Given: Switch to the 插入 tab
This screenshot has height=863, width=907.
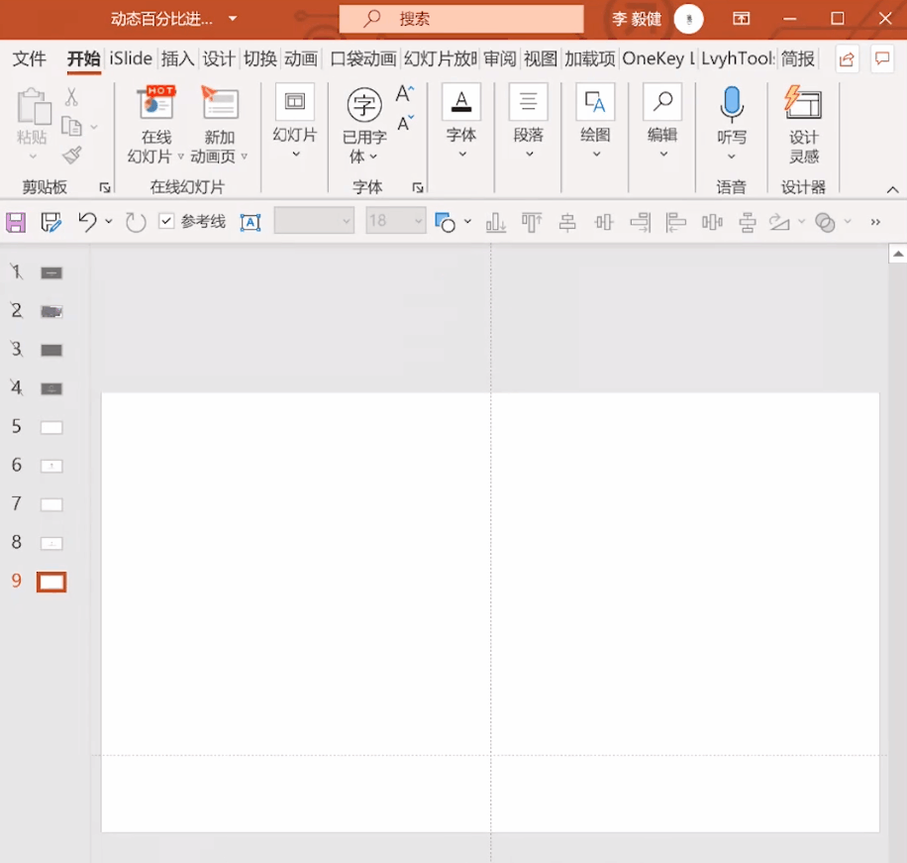Looking at the screenshot, I should (x=177, y=58).
